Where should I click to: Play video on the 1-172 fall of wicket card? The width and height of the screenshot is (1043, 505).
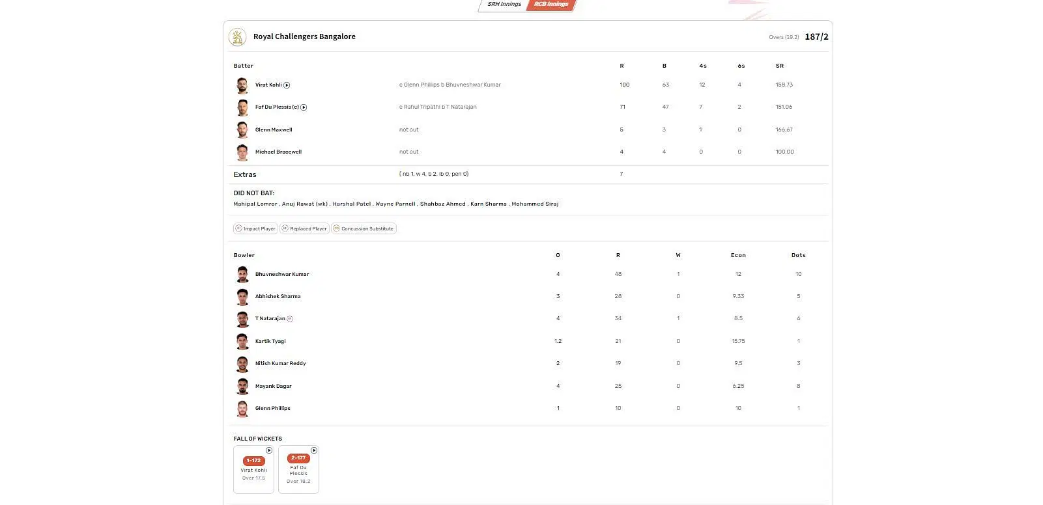pyautogui.click(x=269, y=450)
